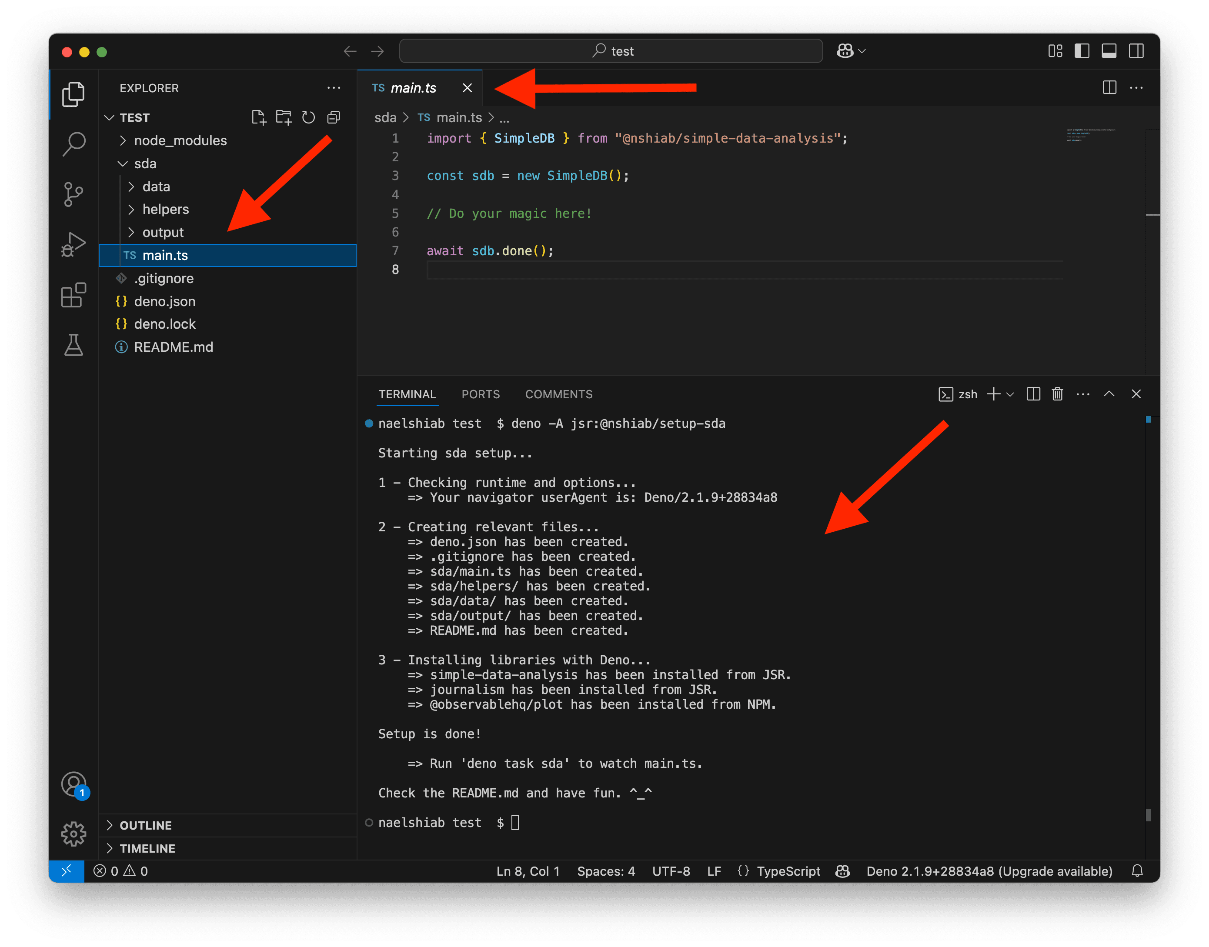Image resolution: width=1209 pixels, height=947 pixels.
Task: Change end of line sequence LF
Action: tap(714, 871)
